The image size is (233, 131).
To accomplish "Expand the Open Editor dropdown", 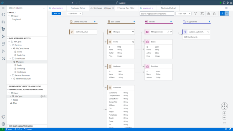I will [x=74, y=14].
